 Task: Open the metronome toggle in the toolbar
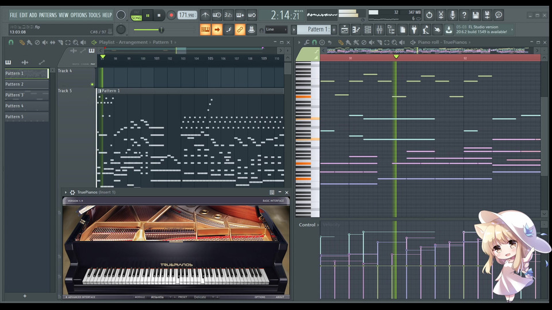point(205,15)
